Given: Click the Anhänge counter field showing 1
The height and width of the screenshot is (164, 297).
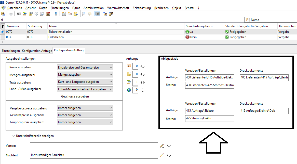Looking at the screenshot, I should pos(135,82).
